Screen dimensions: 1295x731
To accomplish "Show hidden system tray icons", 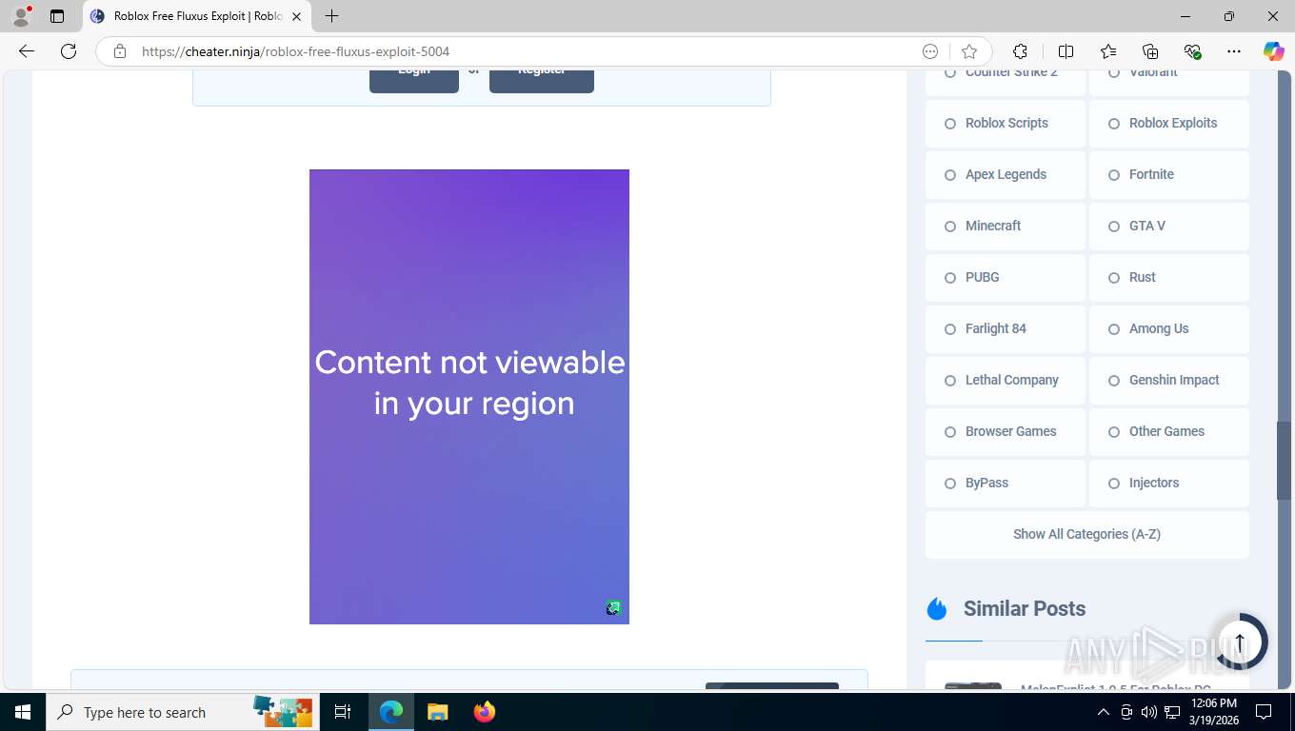I will tap(1104, 712).
